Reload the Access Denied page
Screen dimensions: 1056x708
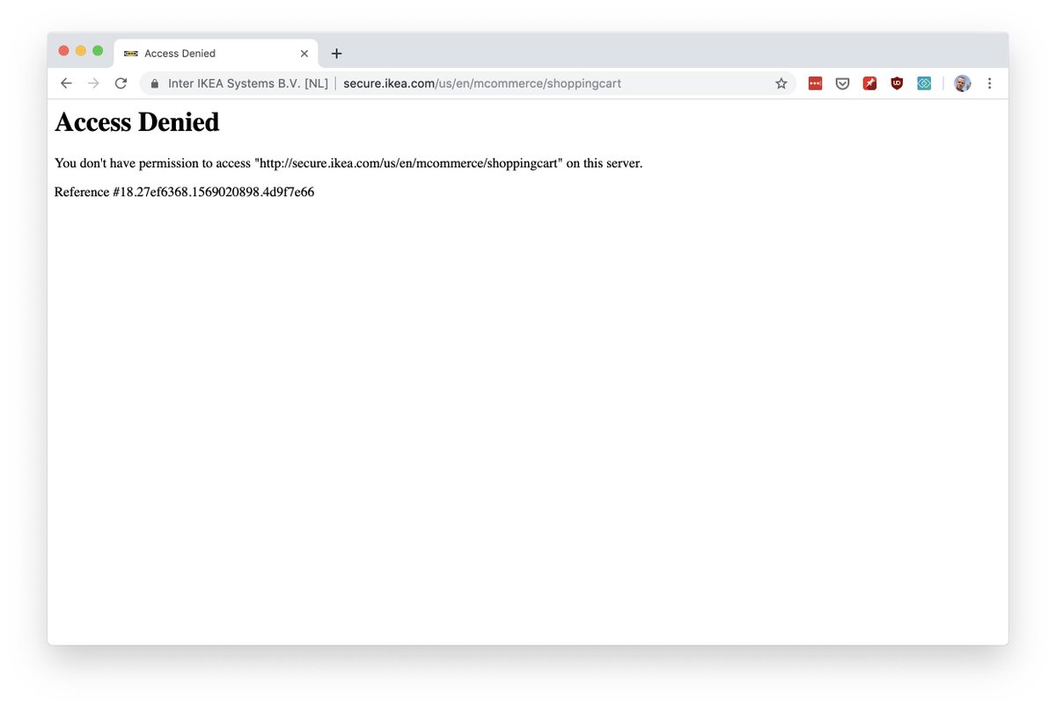point(121,84)
